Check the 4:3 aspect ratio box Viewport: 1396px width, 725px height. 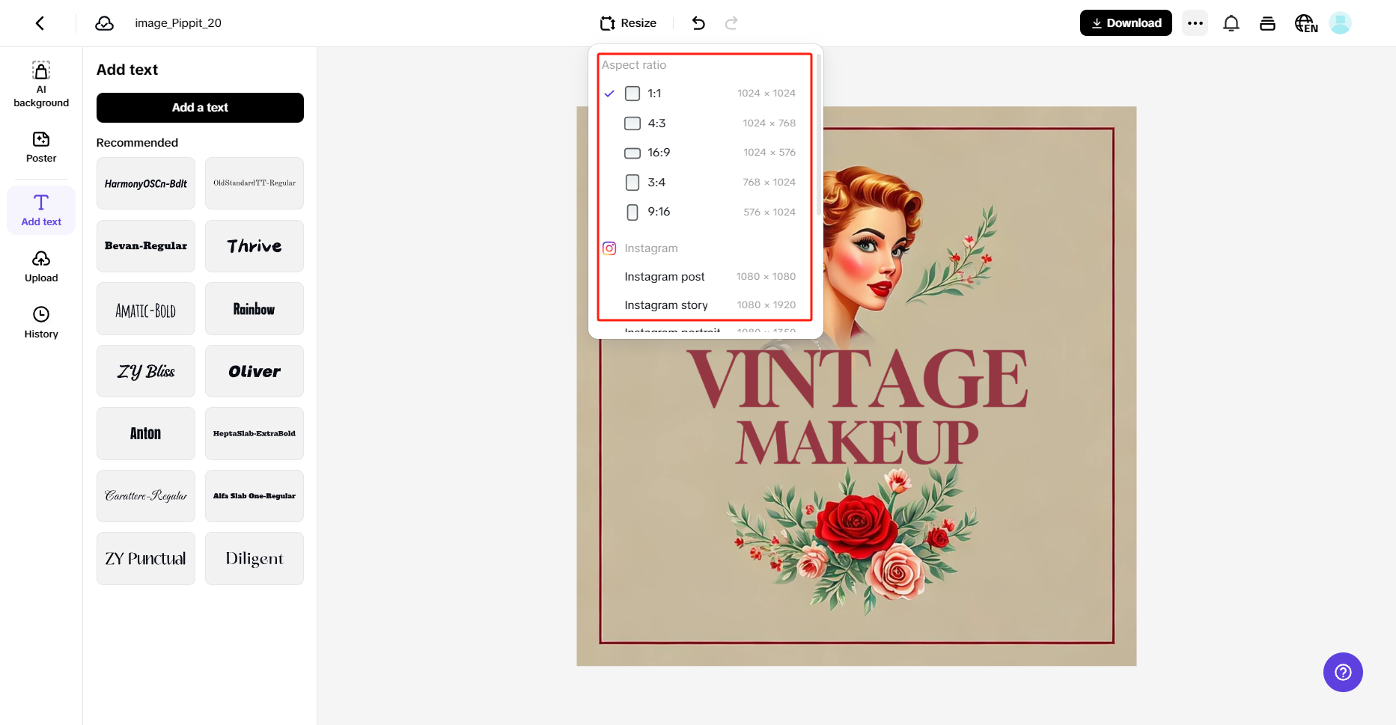[632, 123]
